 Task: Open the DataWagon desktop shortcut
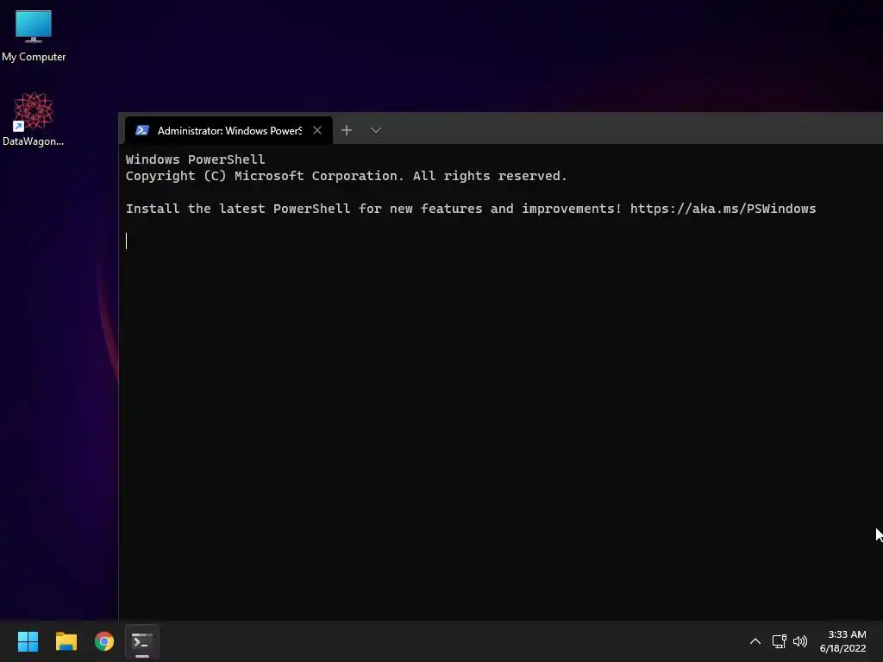click(x=34, y=119)
